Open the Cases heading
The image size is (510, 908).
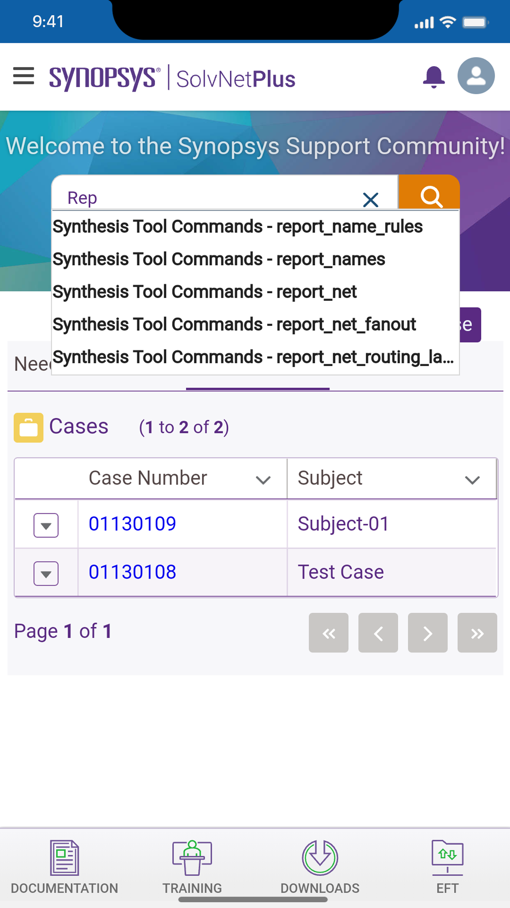point(78,426)
